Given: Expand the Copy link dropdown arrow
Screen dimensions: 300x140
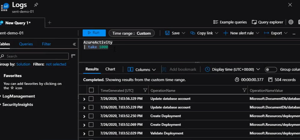Looking at the screenshot, I should [x=217, y=33].
